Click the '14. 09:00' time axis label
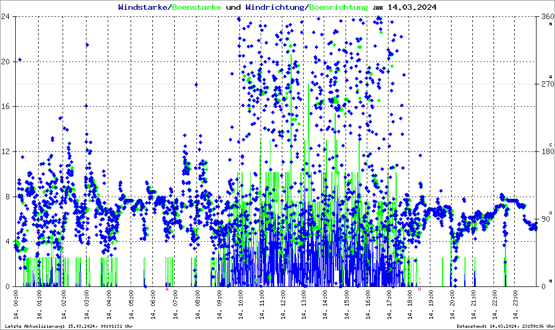 pyautogui.click(x=219, y=304)
